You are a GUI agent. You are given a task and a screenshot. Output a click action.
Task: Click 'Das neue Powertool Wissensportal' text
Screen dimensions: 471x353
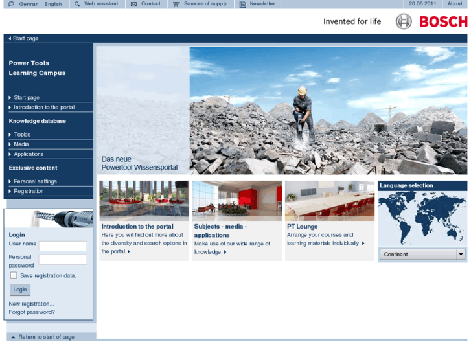[139, 163]
